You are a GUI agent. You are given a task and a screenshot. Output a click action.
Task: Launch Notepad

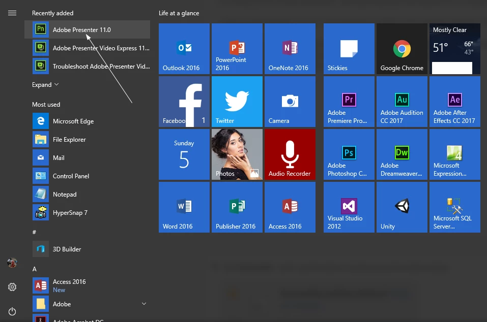click(87, 195)
